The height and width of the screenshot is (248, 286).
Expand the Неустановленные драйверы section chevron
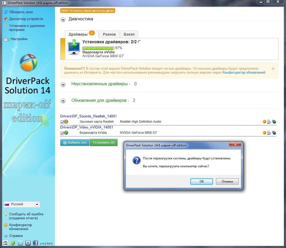click(63, 84)
